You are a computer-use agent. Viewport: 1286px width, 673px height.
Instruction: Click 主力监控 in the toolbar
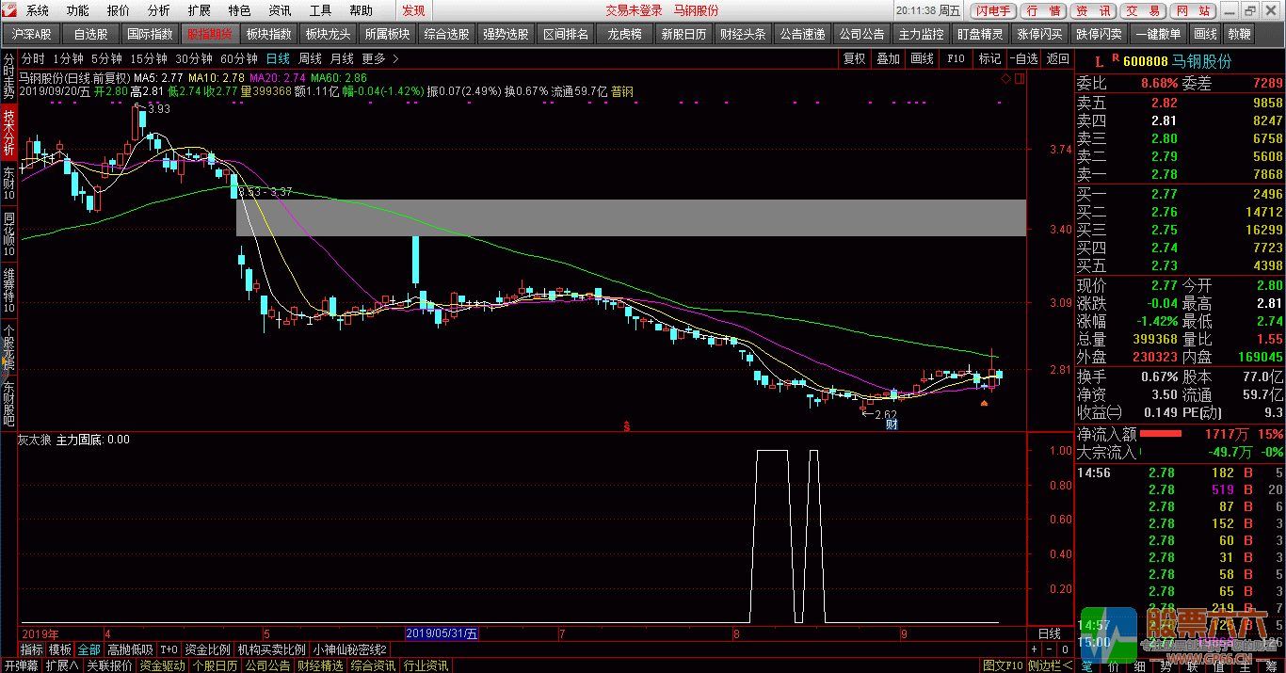click(x=922, y=34)
